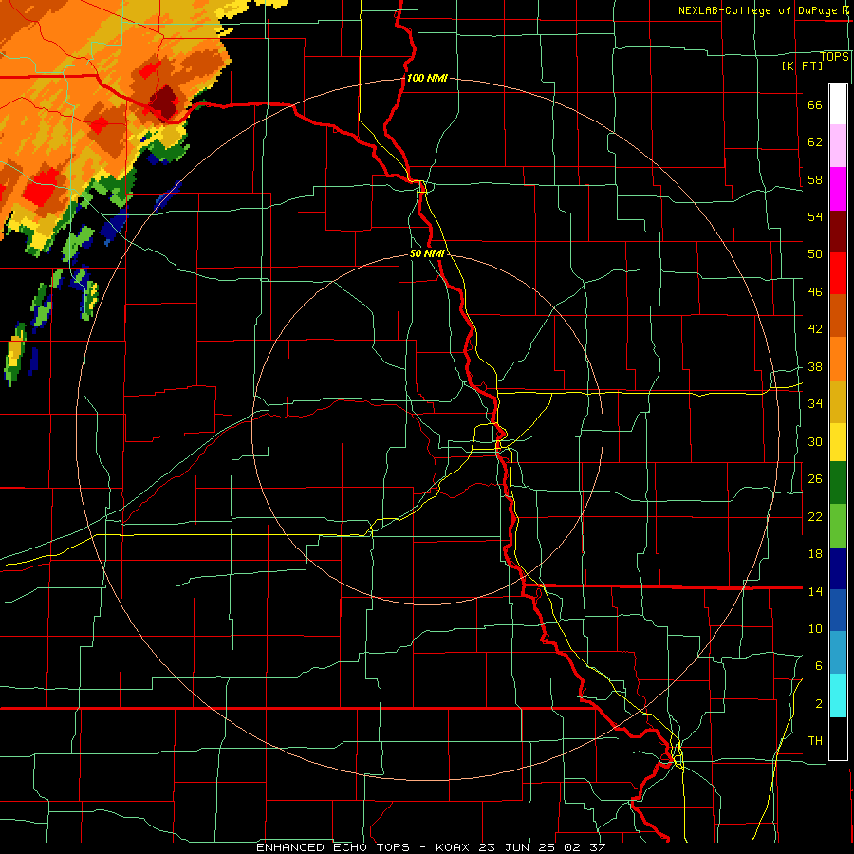The image size is (854, 854).
Task: Click the light green legend swatch
Action: point(838,526)
